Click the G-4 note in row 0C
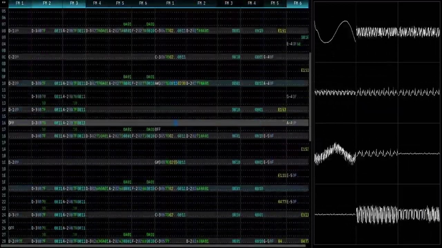Viewport: 442px width, 248px height. click(x=267, y=57)
